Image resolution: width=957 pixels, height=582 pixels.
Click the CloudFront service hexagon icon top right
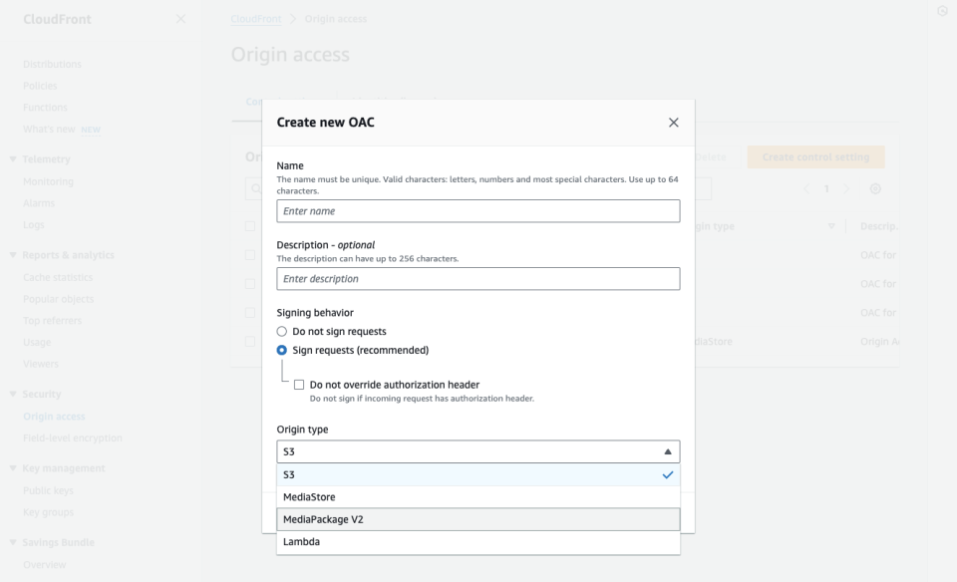[941, 12]
